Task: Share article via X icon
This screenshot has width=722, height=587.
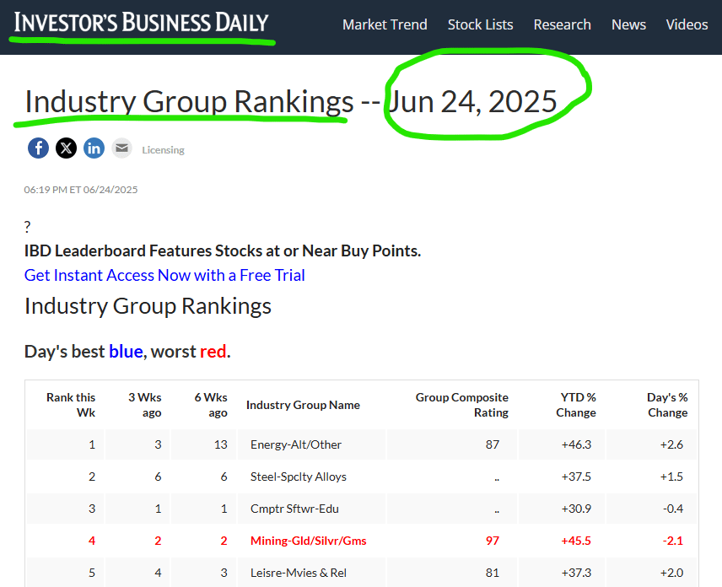Action: coord(67,148)
